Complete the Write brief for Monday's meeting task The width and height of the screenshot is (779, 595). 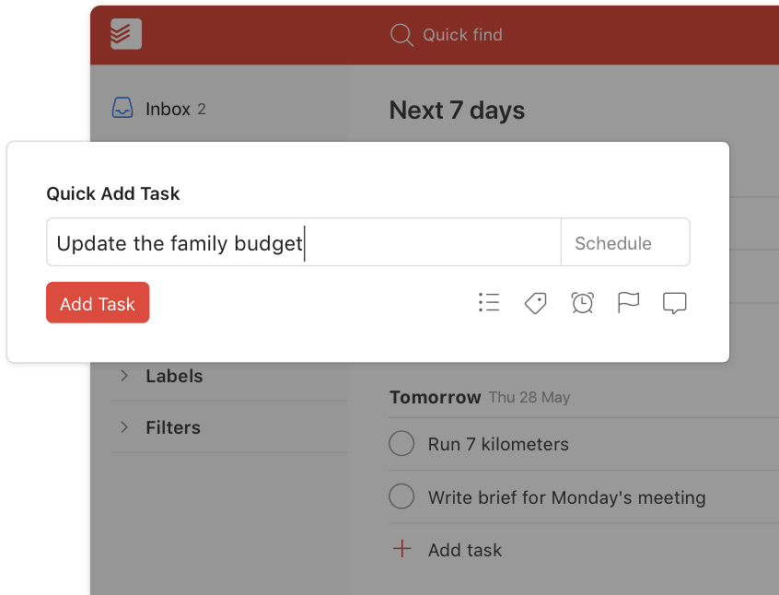(401, 496)
